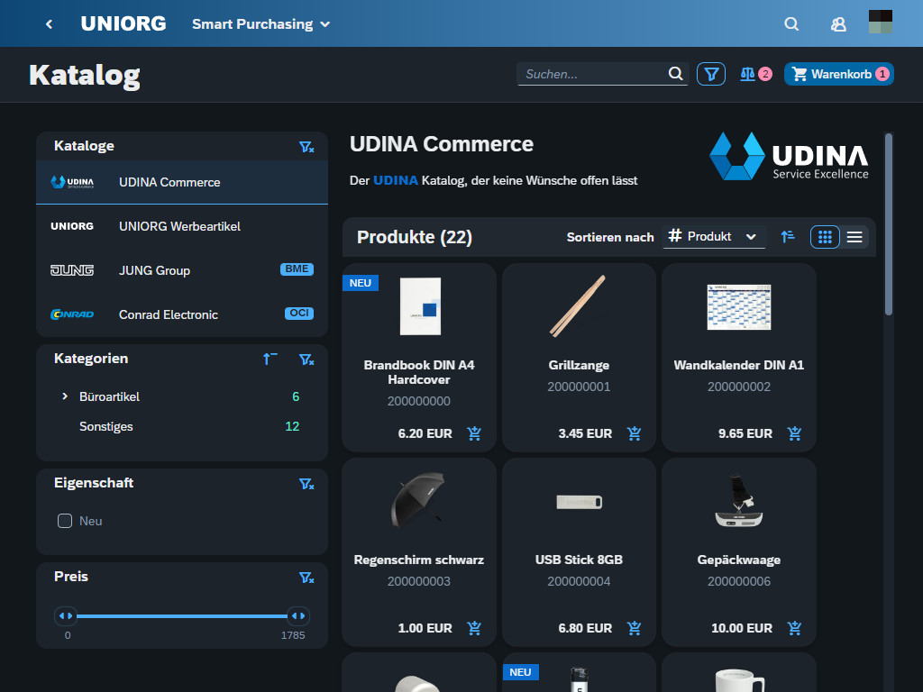Screen dimensions: 923x692
Task: Open the Warenkorb shopping cart
Action: coord(839,74)
